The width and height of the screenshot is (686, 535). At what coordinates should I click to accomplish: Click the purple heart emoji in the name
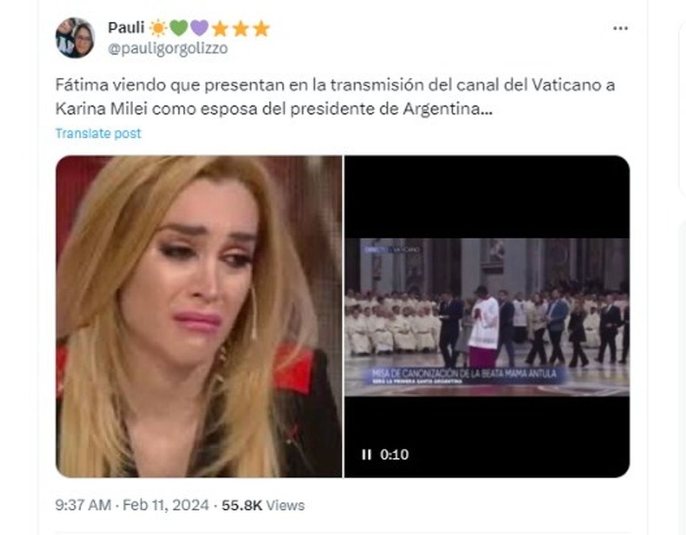point(199,28)
